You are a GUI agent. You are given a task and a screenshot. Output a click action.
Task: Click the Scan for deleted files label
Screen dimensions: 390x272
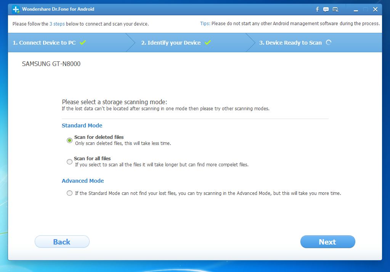coord(99,137)
